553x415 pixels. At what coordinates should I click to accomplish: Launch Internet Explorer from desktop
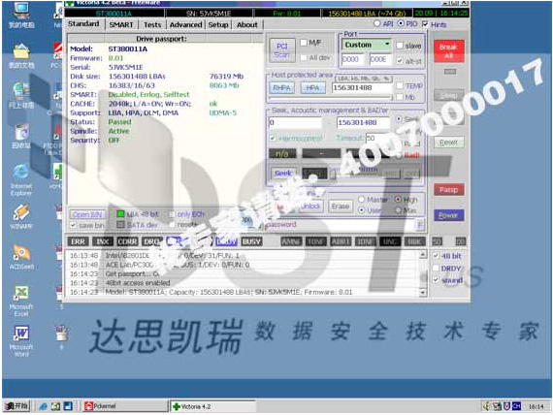[x=21, y=179]
